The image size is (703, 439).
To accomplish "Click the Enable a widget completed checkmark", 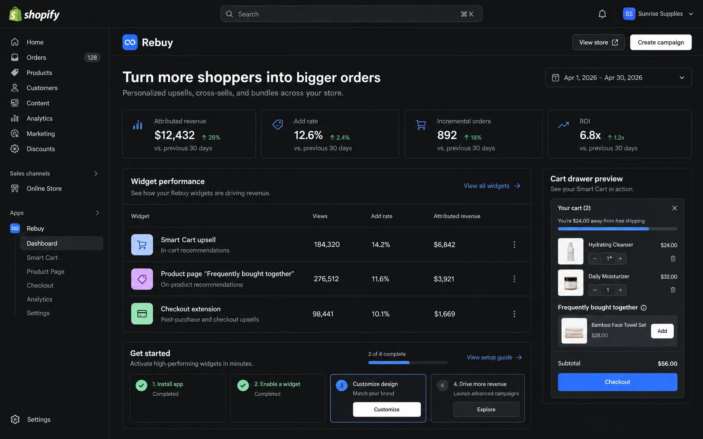I will [243, 386].
